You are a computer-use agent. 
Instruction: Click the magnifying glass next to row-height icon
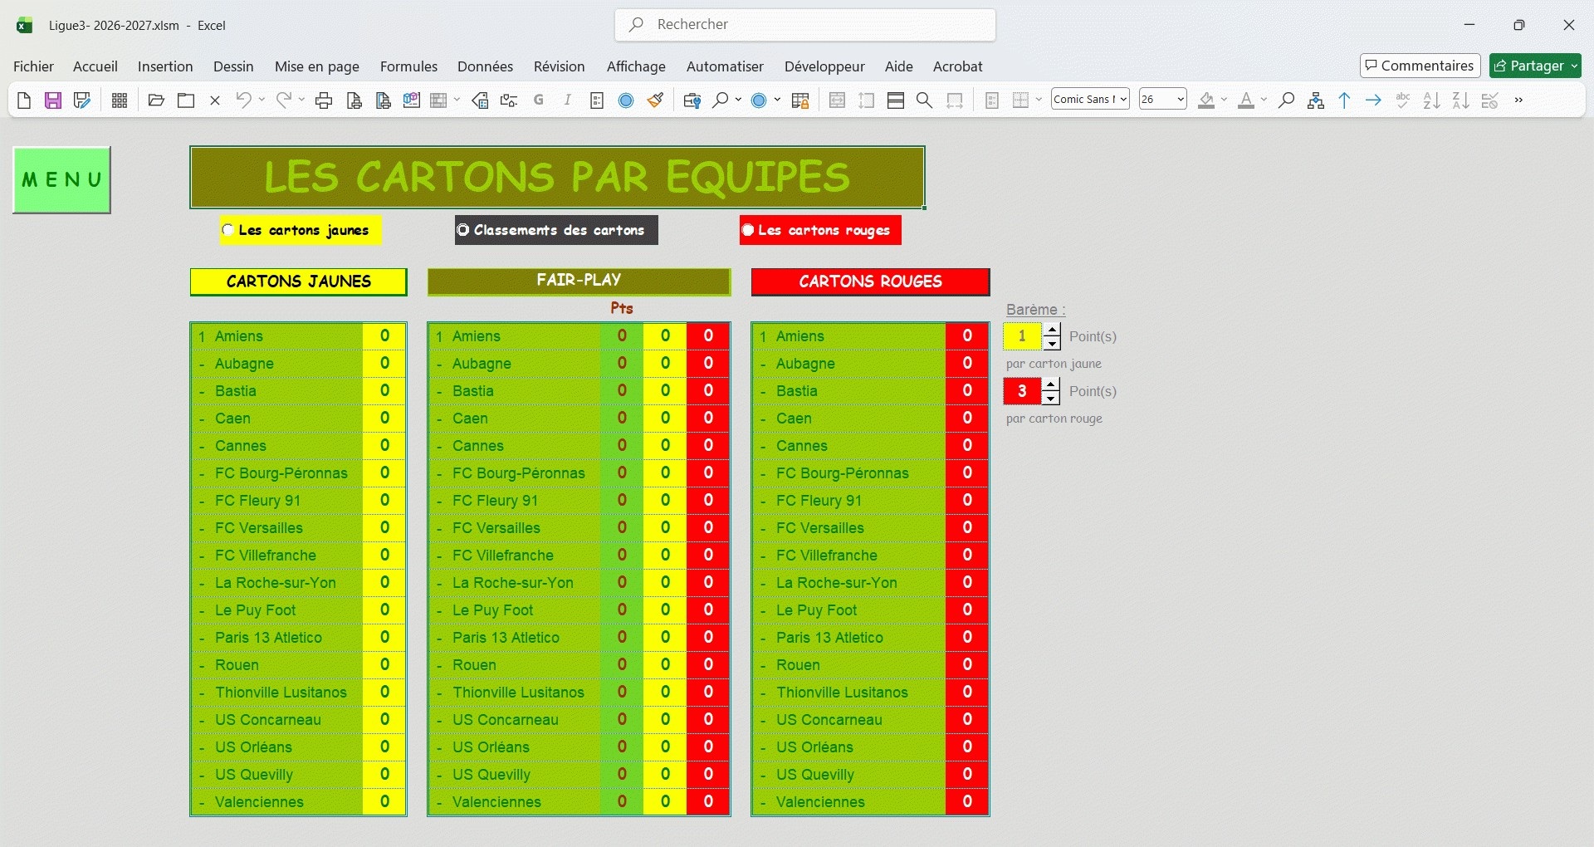[924, 100]
